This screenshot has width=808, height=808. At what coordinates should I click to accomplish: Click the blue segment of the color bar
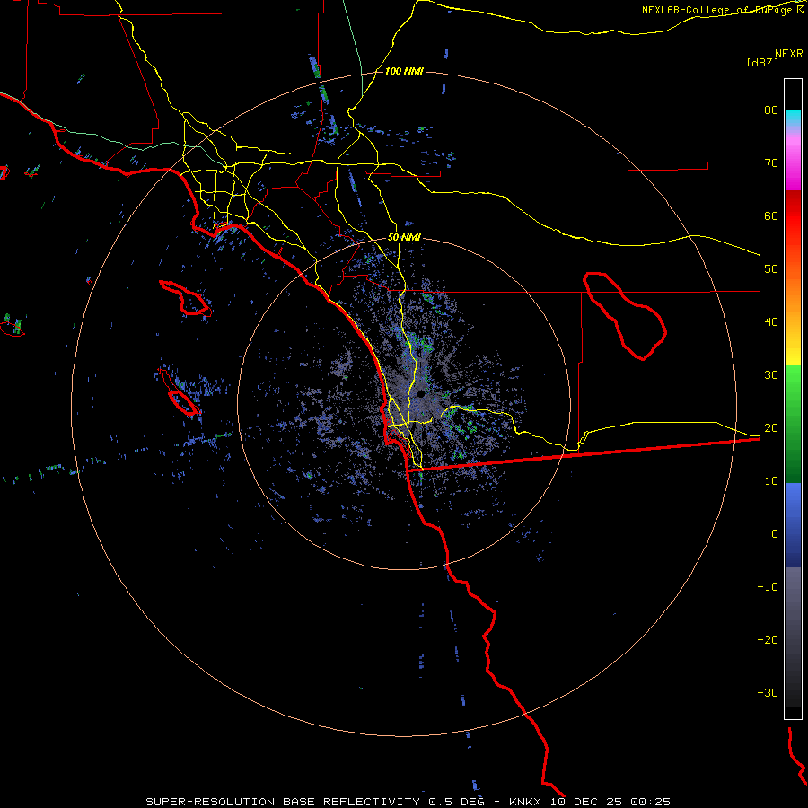coord(793,524)
